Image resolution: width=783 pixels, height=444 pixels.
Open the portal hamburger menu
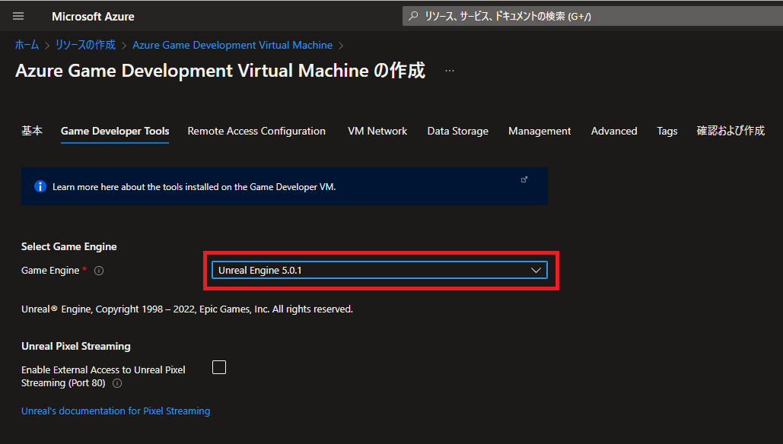18,16
